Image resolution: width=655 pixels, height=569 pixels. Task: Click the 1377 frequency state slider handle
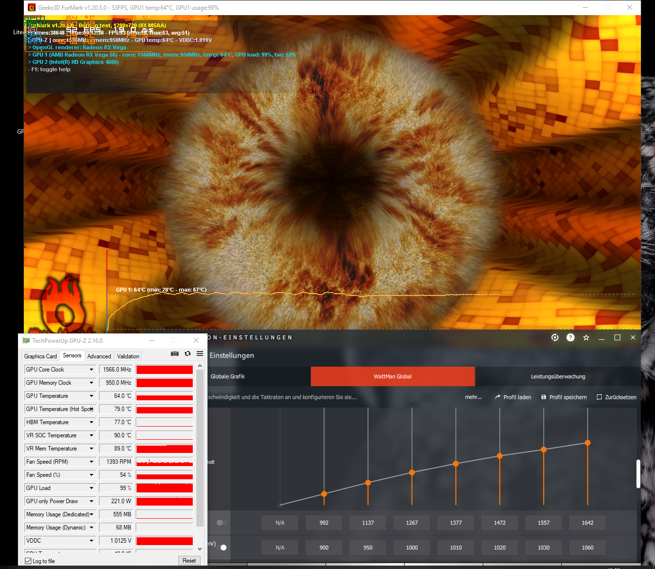click(456, 464)
